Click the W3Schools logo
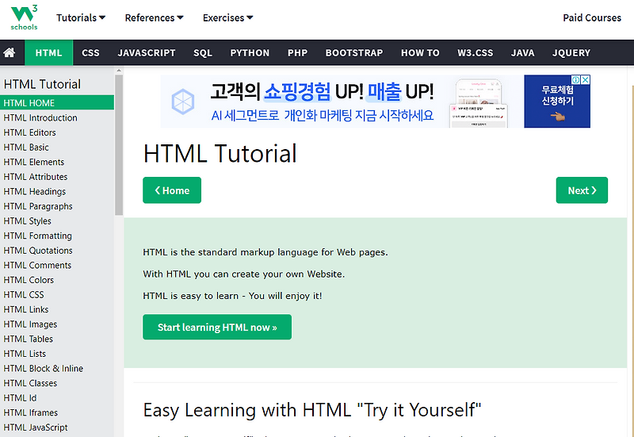 coord(24,17)
